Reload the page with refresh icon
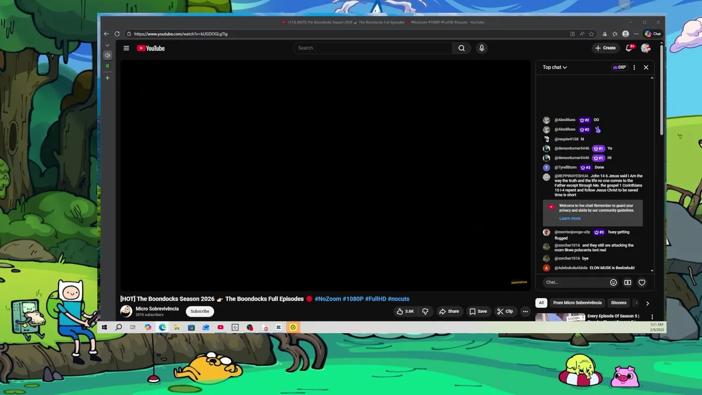Image resolution: width=702 pixels, height=395 pixels. click(117, 34)
